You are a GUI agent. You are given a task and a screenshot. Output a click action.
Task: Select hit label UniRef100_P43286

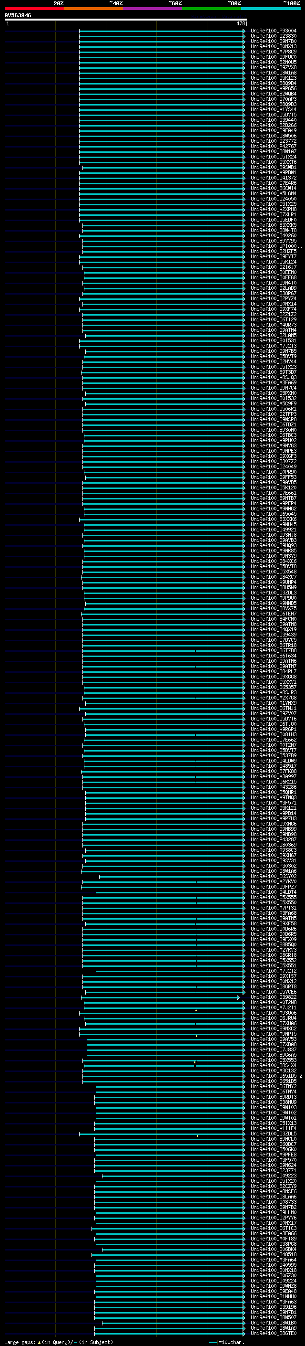pyautogui.click(x=274, y=787)
